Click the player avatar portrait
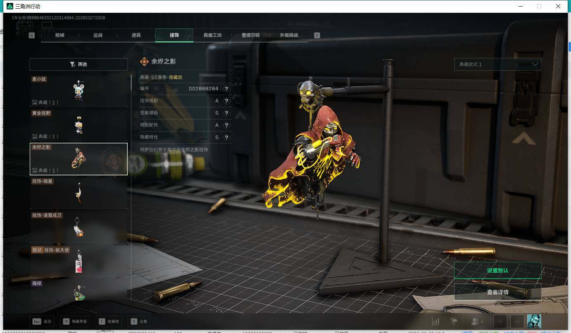 (534, 321)
